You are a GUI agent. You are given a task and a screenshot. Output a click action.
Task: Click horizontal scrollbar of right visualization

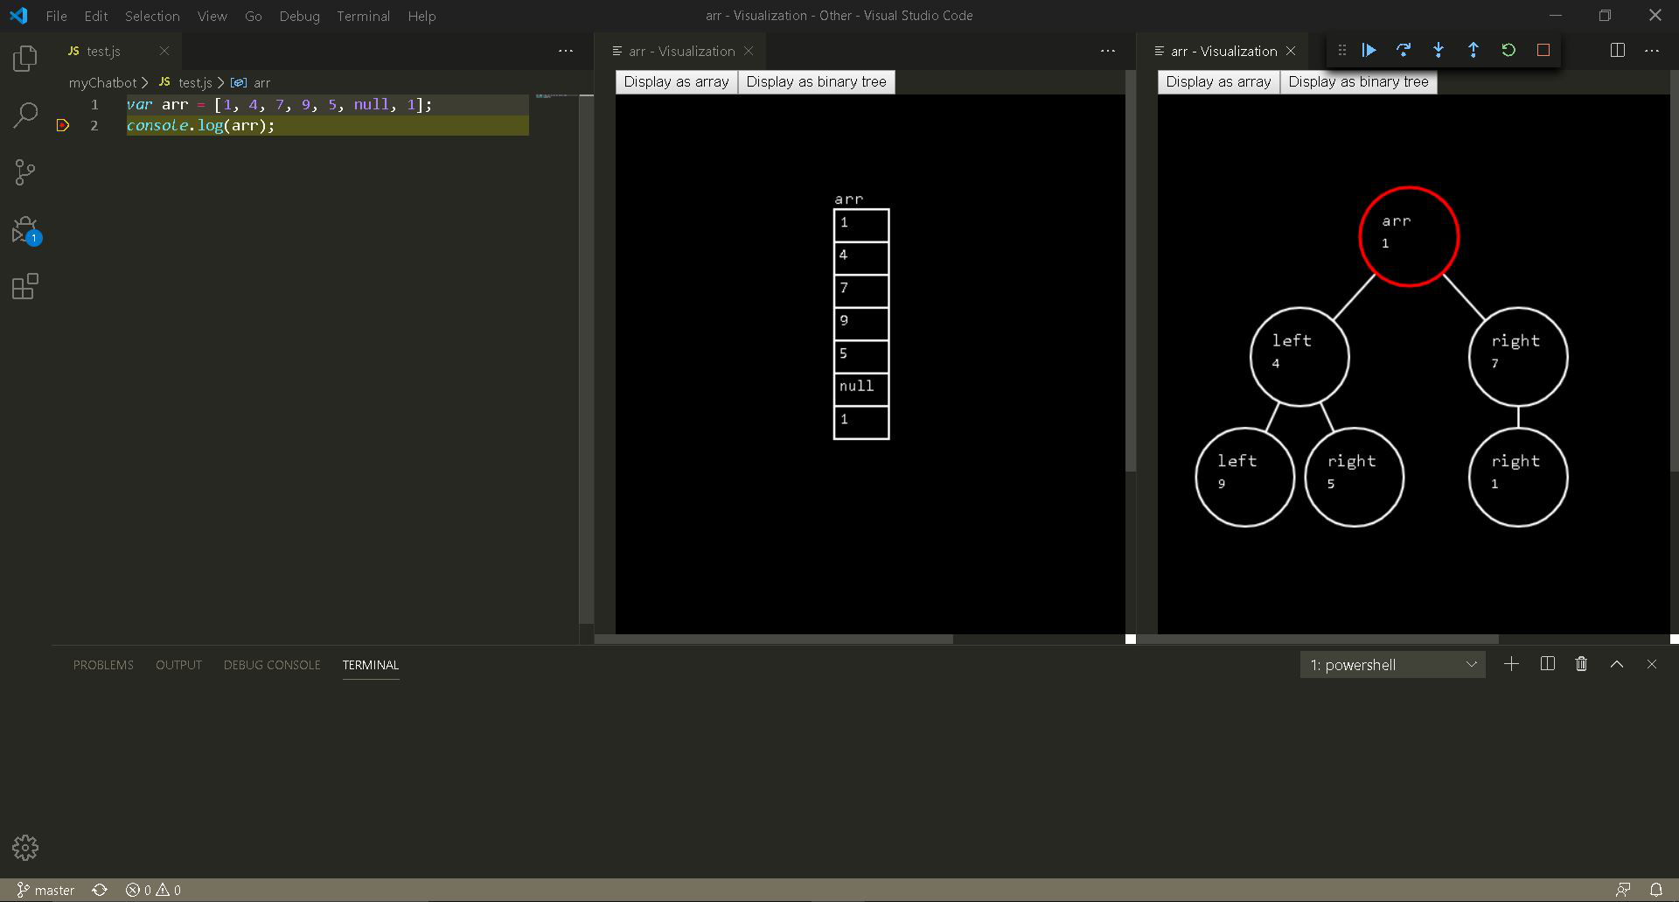click(1318, 639)
